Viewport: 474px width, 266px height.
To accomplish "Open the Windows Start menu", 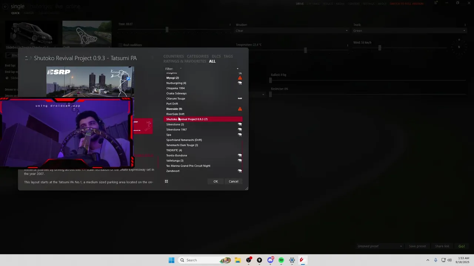I will tap(171, 260).
